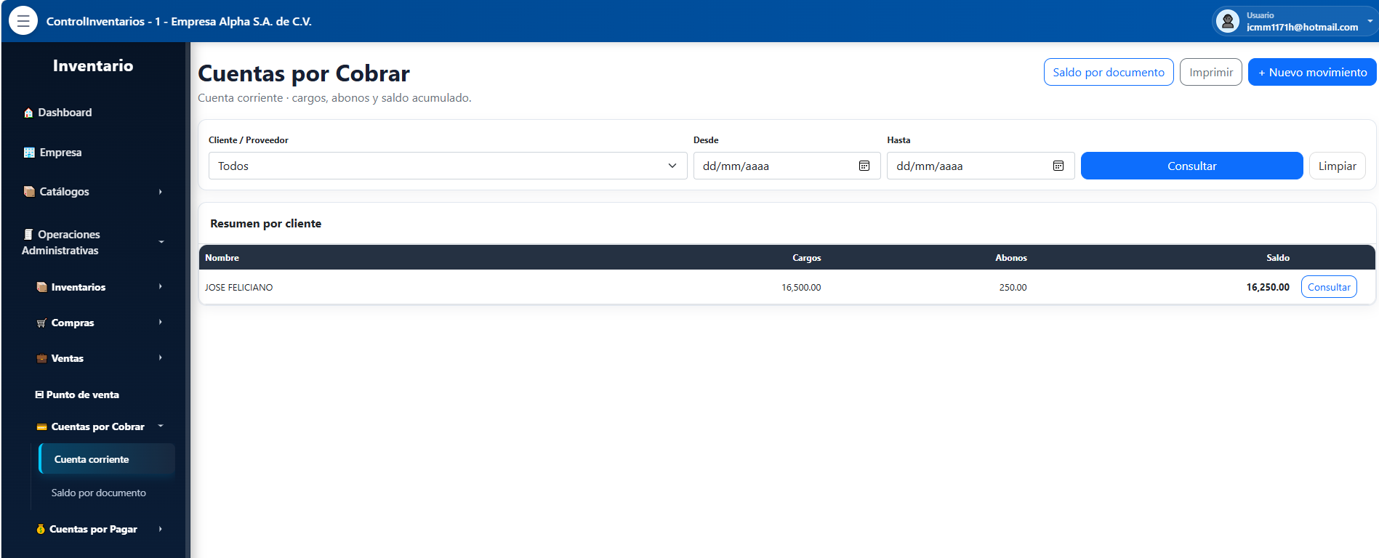1379x558 pixels.
Task: Expand the Ventas submenu arrow
Action: click(x=161, y=357)
